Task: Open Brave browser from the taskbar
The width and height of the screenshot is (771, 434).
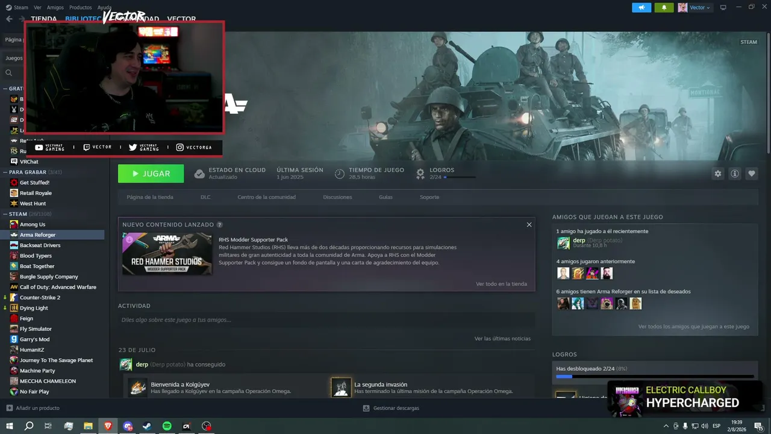Action: pos(108,426)
